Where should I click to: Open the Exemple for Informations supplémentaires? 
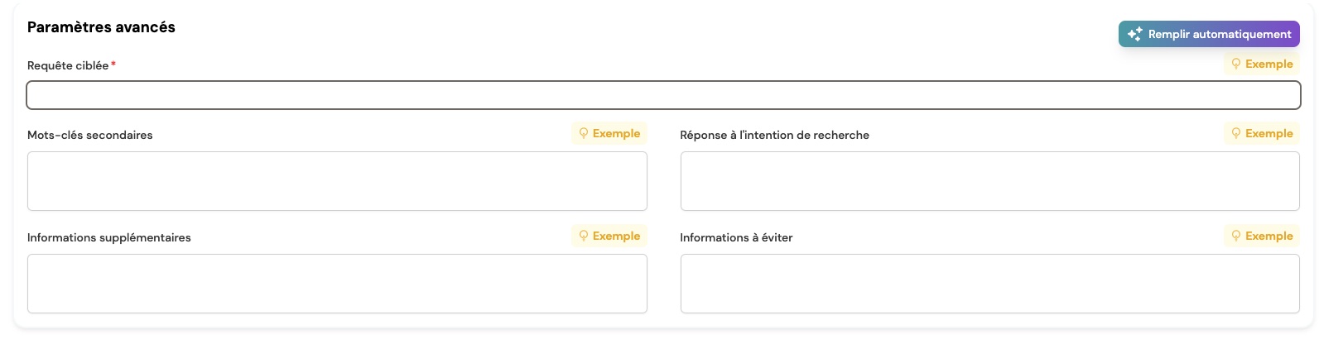point(609,236)
